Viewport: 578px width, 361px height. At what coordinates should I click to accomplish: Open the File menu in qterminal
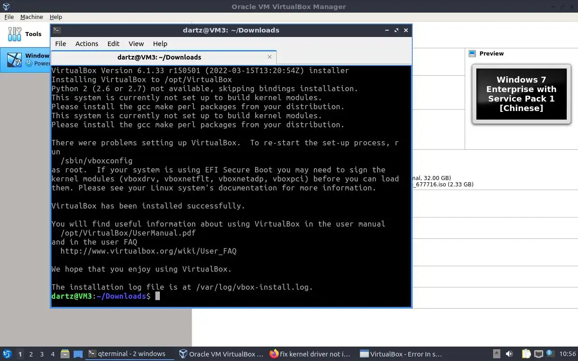pos(61,44)
